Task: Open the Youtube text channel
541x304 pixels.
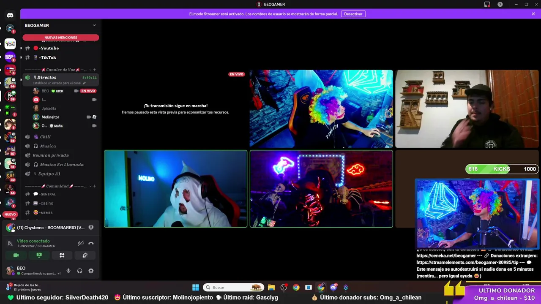Action: tap(61, 48)
